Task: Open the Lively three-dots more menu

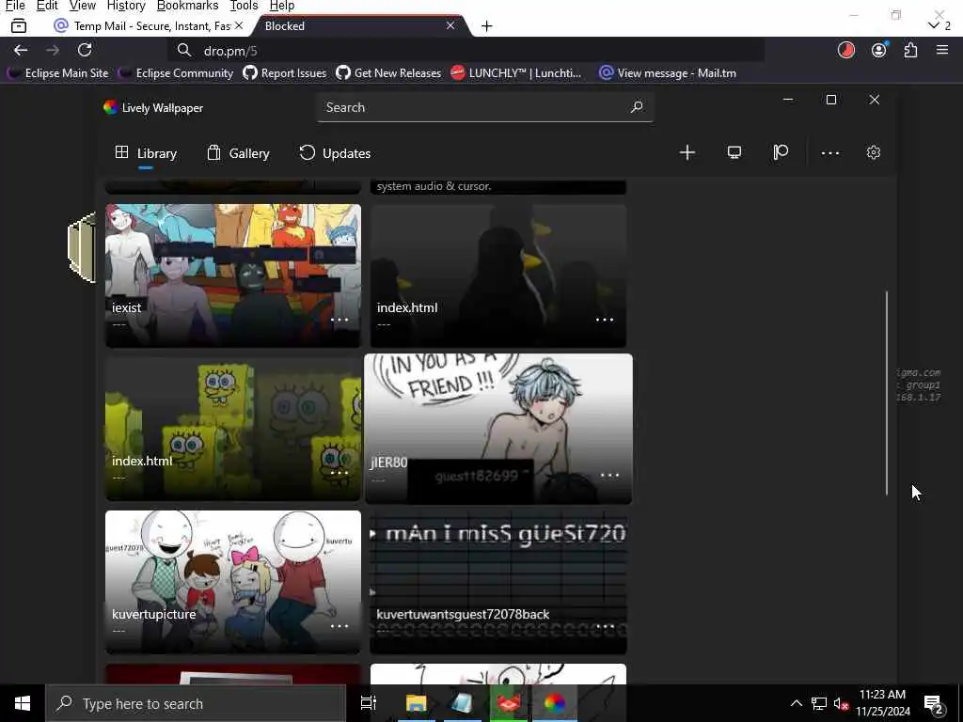Action: tap(829, 153)
